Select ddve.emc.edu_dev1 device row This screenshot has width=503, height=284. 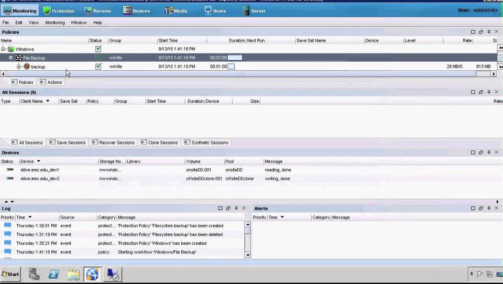click(x=251, y=170)
